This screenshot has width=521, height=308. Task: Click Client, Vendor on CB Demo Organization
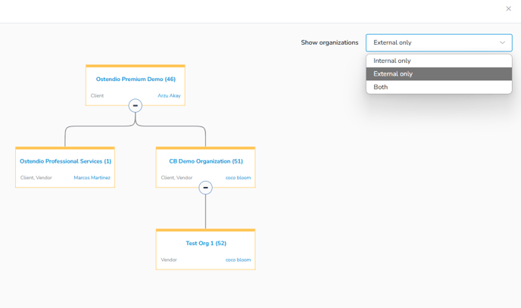(176, 178)
